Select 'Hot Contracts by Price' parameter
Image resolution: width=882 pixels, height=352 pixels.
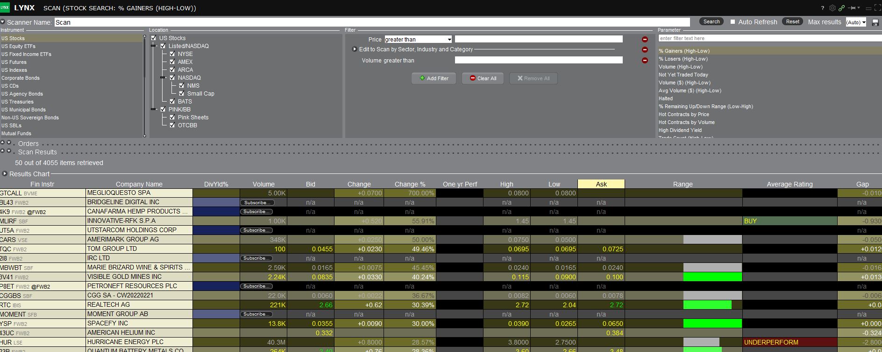click(x=684, y=115)
